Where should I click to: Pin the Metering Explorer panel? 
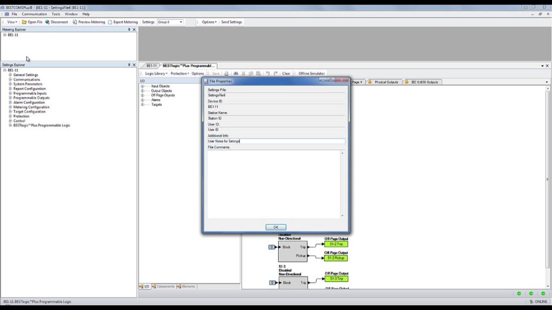click(x=129, y=30)
